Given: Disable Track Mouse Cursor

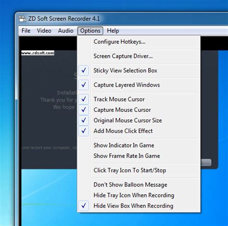Looking at the screenshot, I should coord(139,99).
